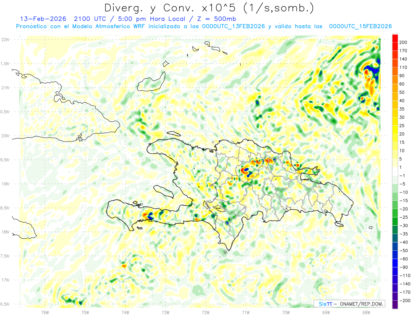
Task: Click the 68W longitude label
Action: coord(366,313)
